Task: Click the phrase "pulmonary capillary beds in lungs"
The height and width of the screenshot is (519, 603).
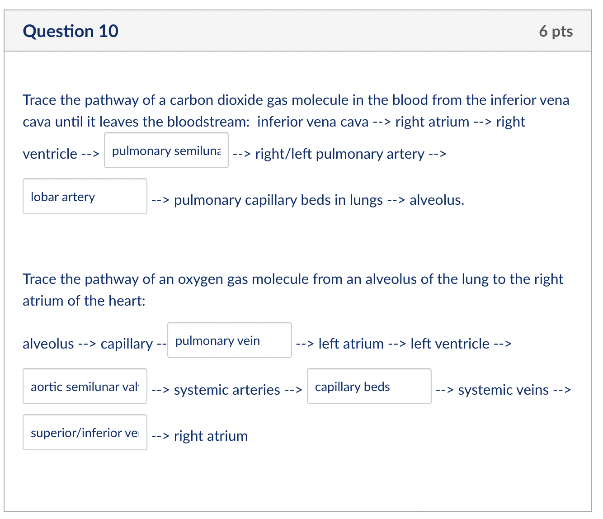Action: pos(278,200)
